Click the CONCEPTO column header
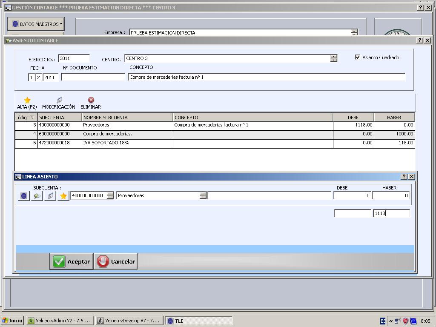The height and width of the screenshot is (327, 436). pos(253,118)
